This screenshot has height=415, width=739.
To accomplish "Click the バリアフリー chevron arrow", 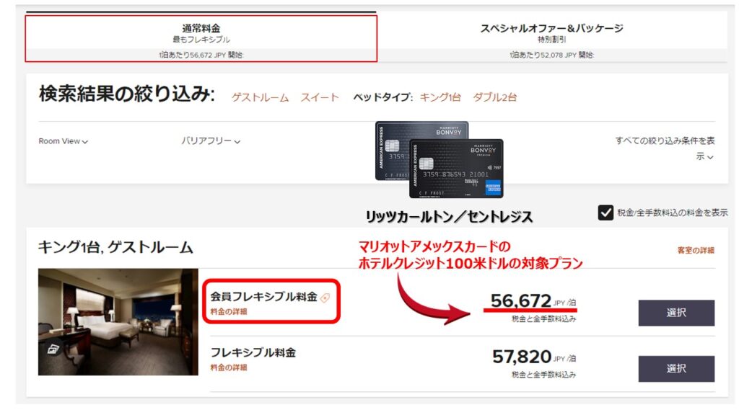I will (237, 142).
